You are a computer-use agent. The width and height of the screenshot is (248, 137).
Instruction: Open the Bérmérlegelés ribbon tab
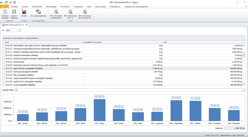click(51, 7)
